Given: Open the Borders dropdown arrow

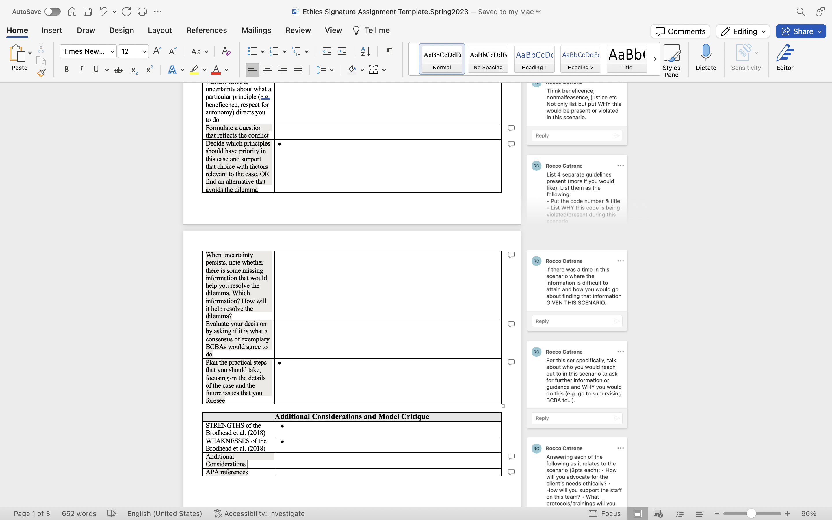Looking at the screenshot, I should coord(385,70).
